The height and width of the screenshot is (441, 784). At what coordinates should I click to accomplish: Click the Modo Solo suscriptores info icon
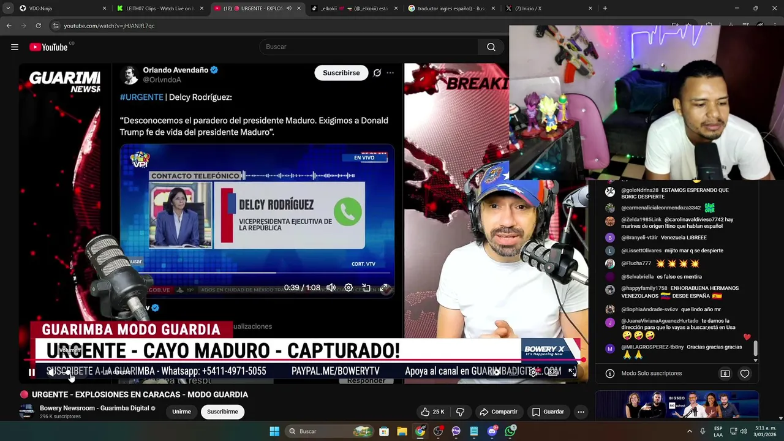tap(610, 374)
